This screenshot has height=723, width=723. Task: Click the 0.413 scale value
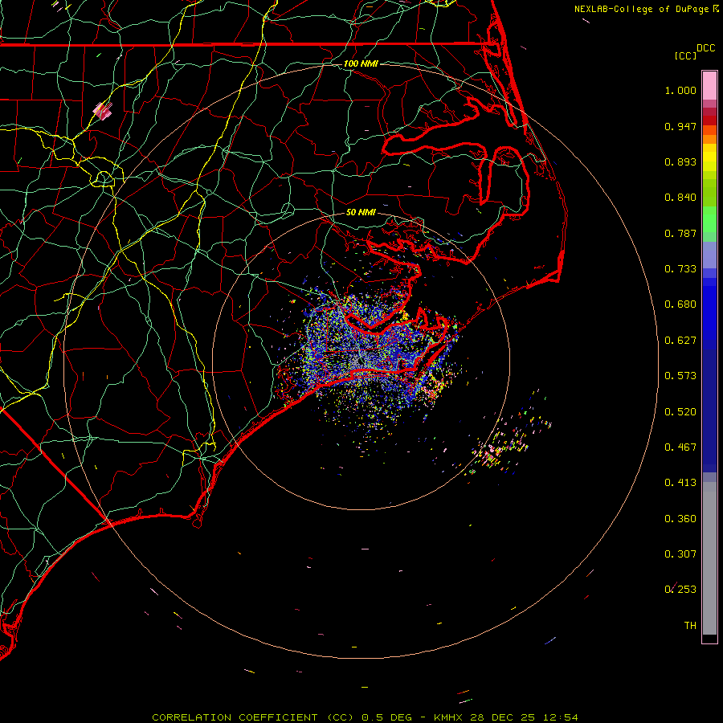click(x=680, y=483)
